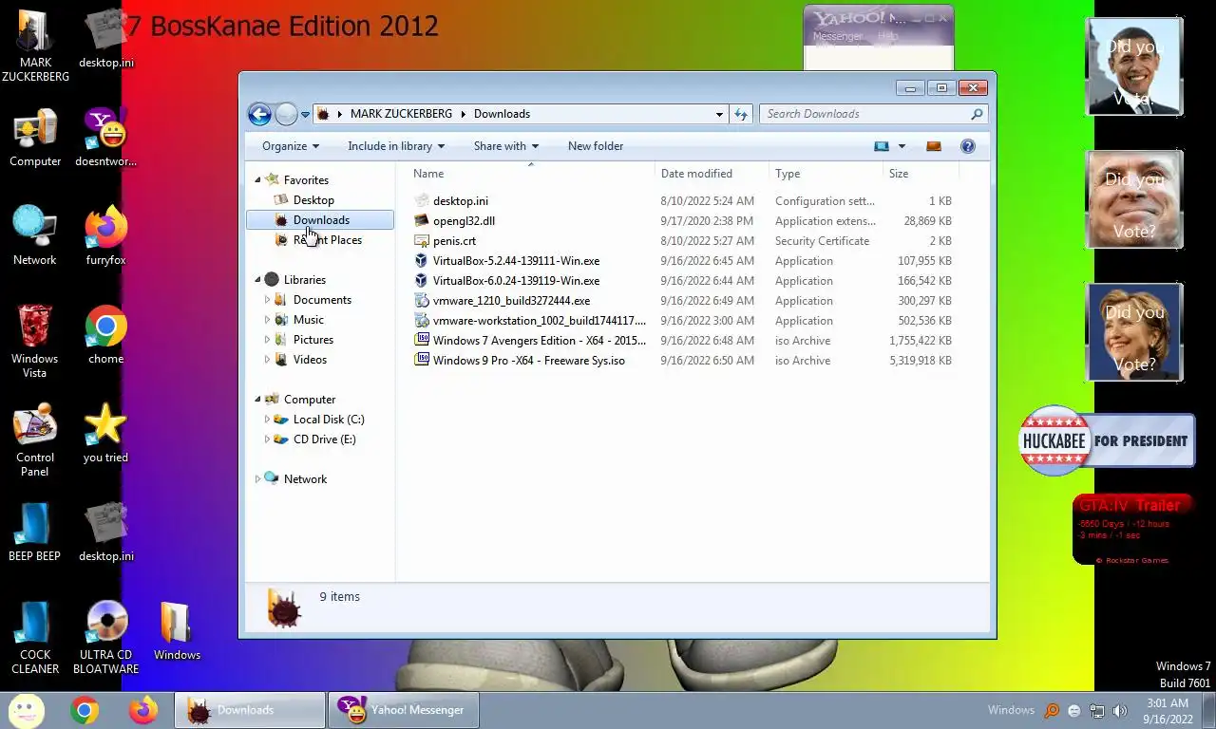Click MARK ZUCKERBERG in address breadcrumb
This screenshot has height=729, width=1216.
click(x=401, y=114)
